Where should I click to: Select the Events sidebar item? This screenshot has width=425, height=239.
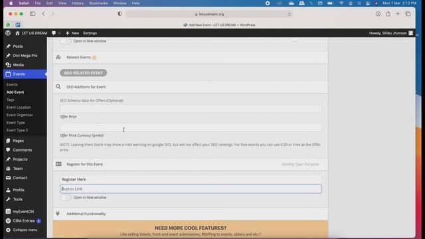25,74
